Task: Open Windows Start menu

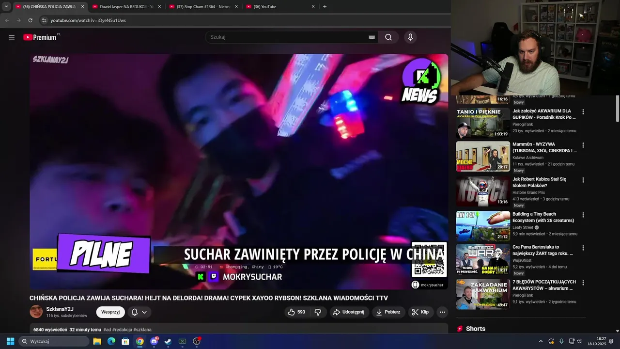Action: [10, 341]
